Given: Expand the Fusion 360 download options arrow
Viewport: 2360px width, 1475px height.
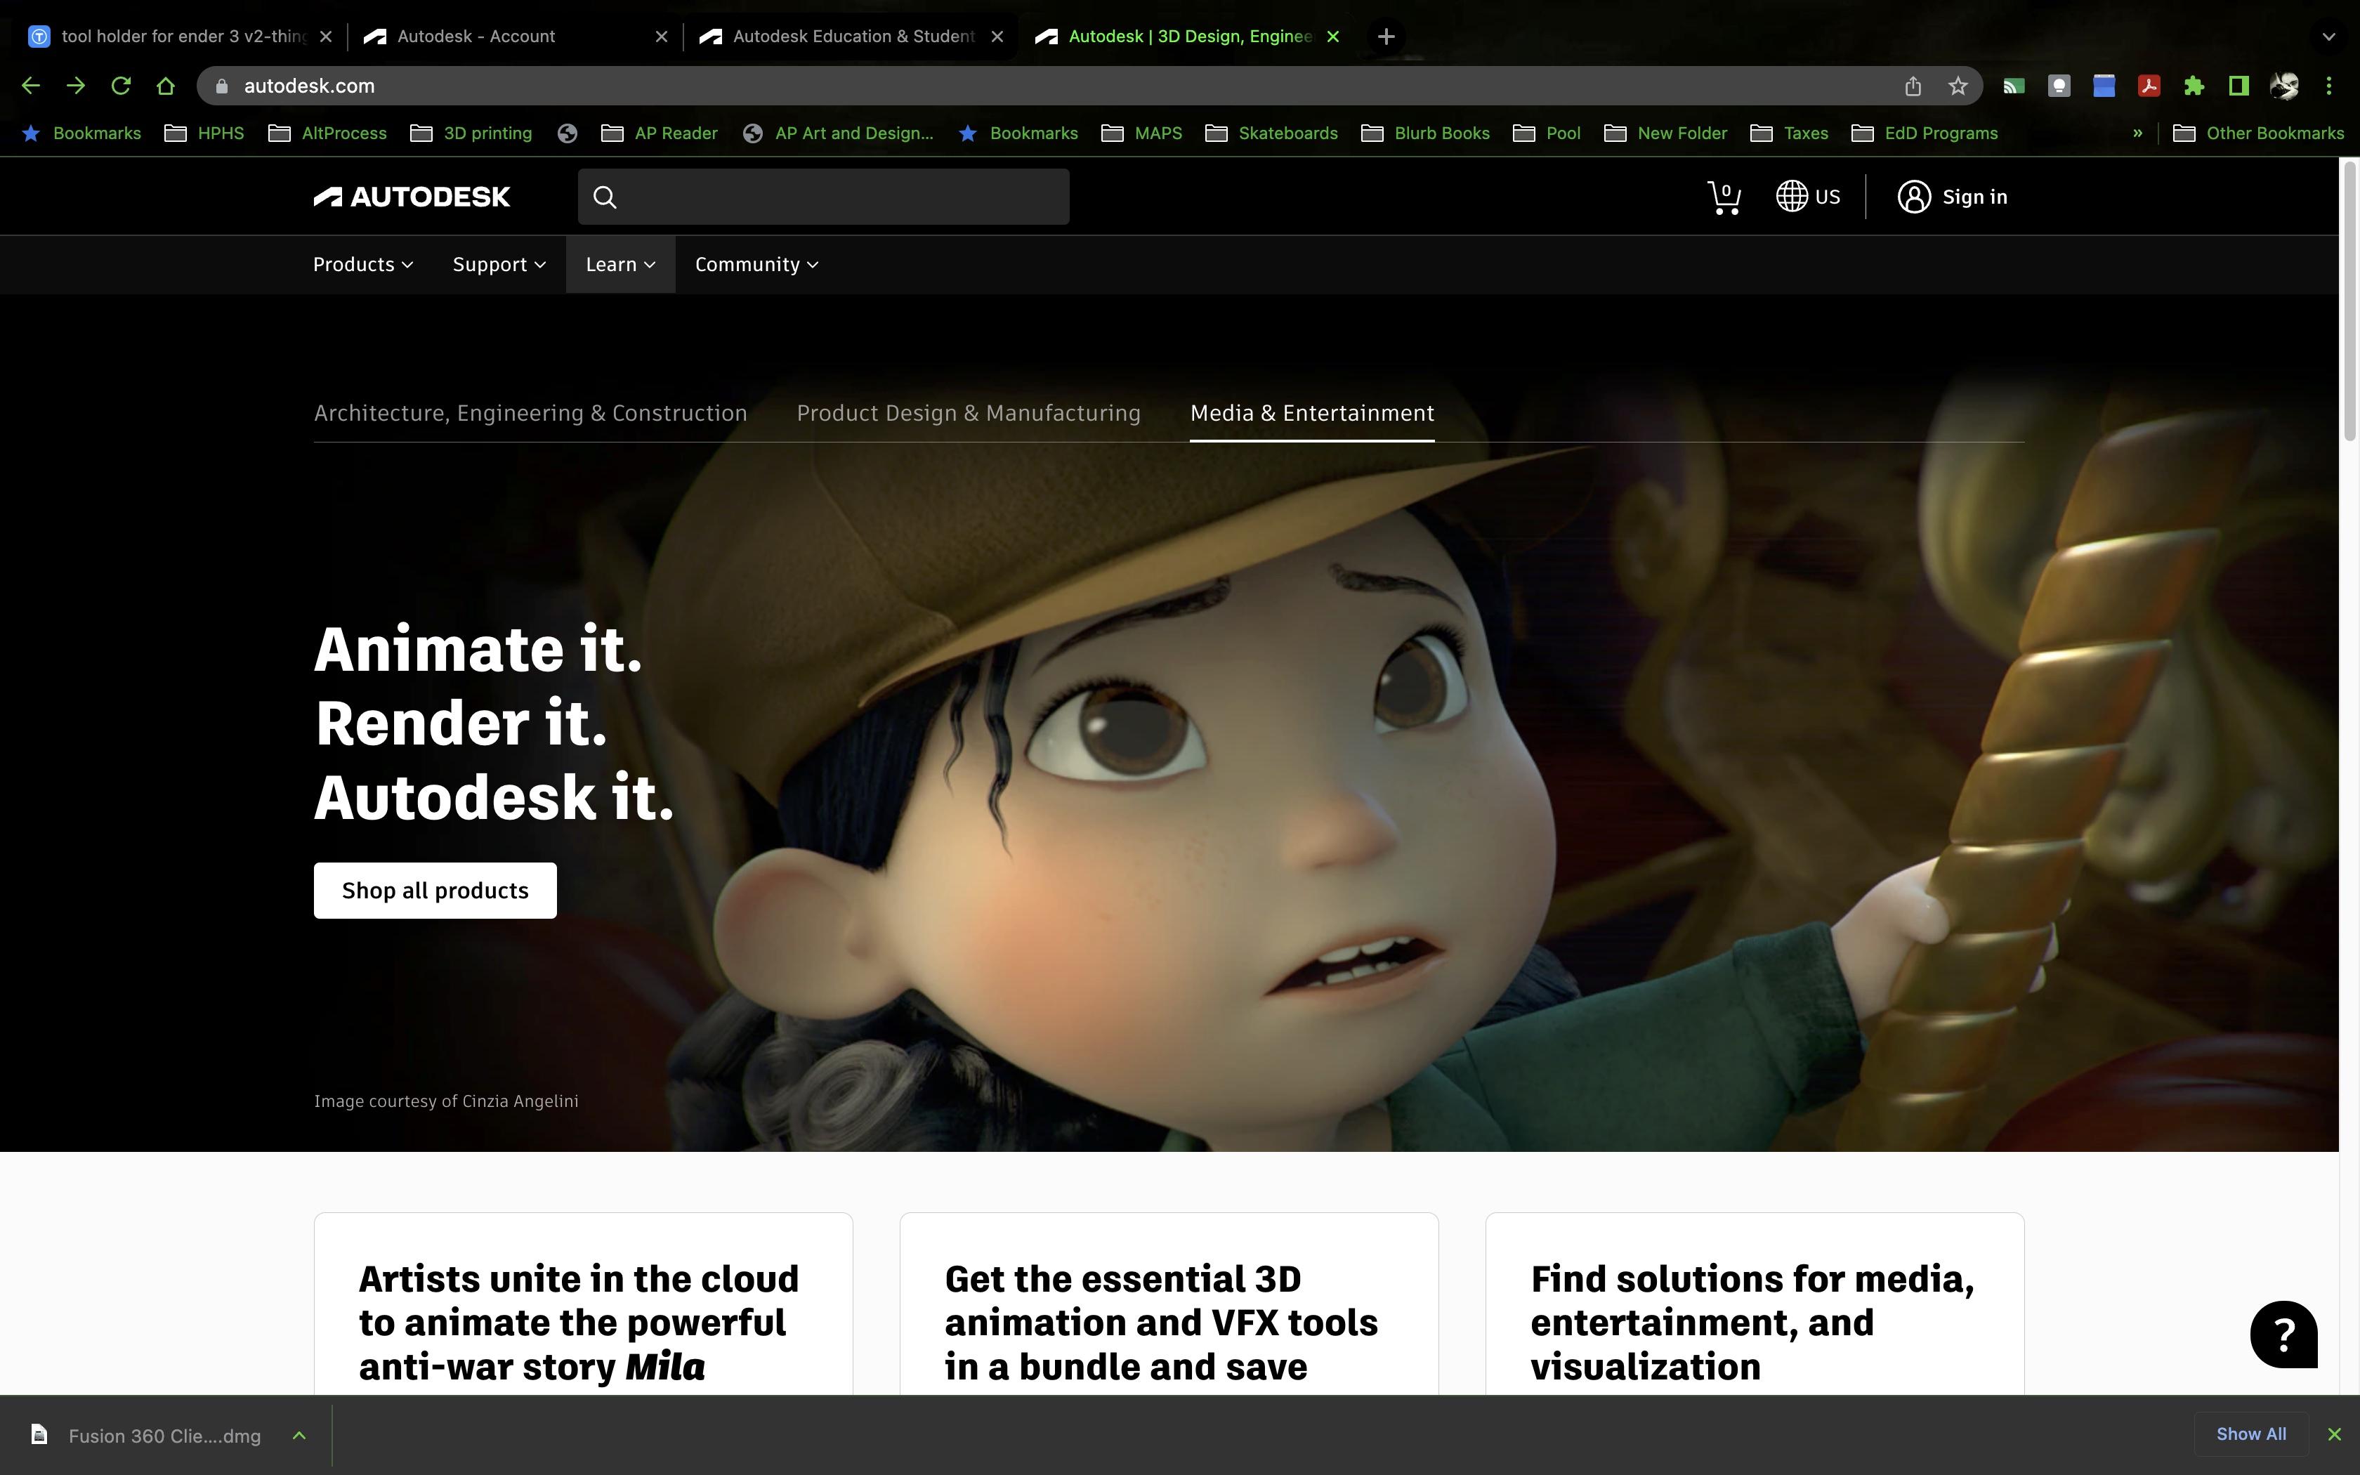Looking at the screenshot, I should pos(299,1435).
